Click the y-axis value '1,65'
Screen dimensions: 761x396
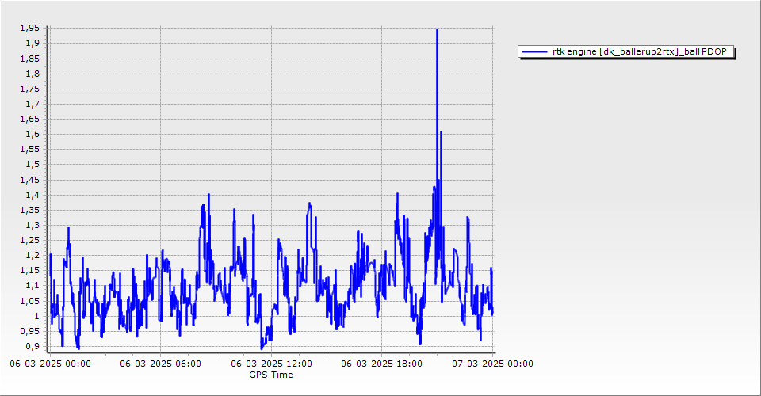pos(29,120)
